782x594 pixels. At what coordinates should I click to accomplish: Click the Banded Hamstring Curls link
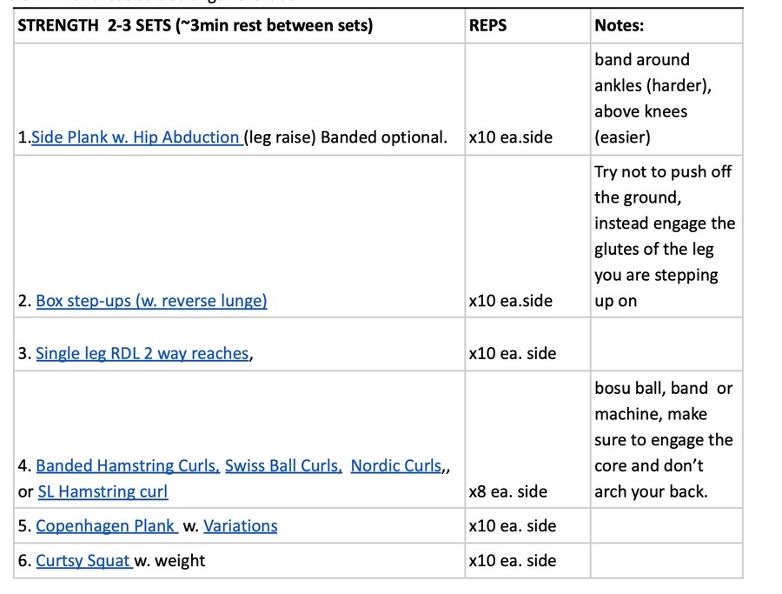click(127, 465)
